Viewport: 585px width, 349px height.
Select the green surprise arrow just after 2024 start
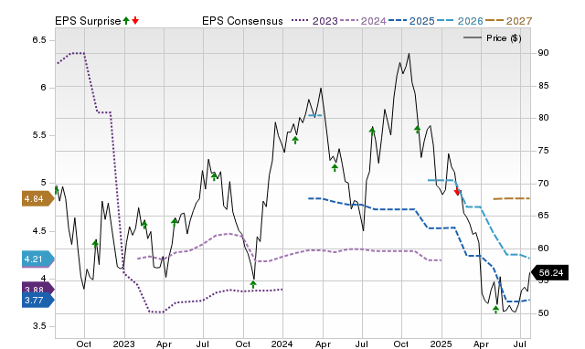tap(295, 140)
